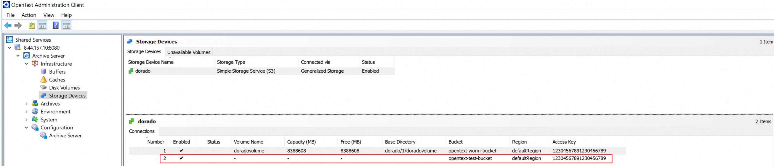Click the Up one level folder icon
The image size is (774, 166).
click(x=32, y=26)
